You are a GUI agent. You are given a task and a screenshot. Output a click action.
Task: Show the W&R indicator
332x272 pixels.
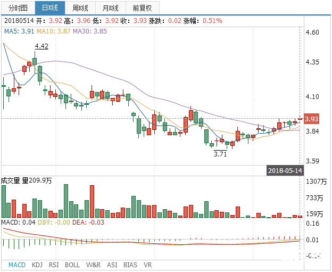pos(94,265)
